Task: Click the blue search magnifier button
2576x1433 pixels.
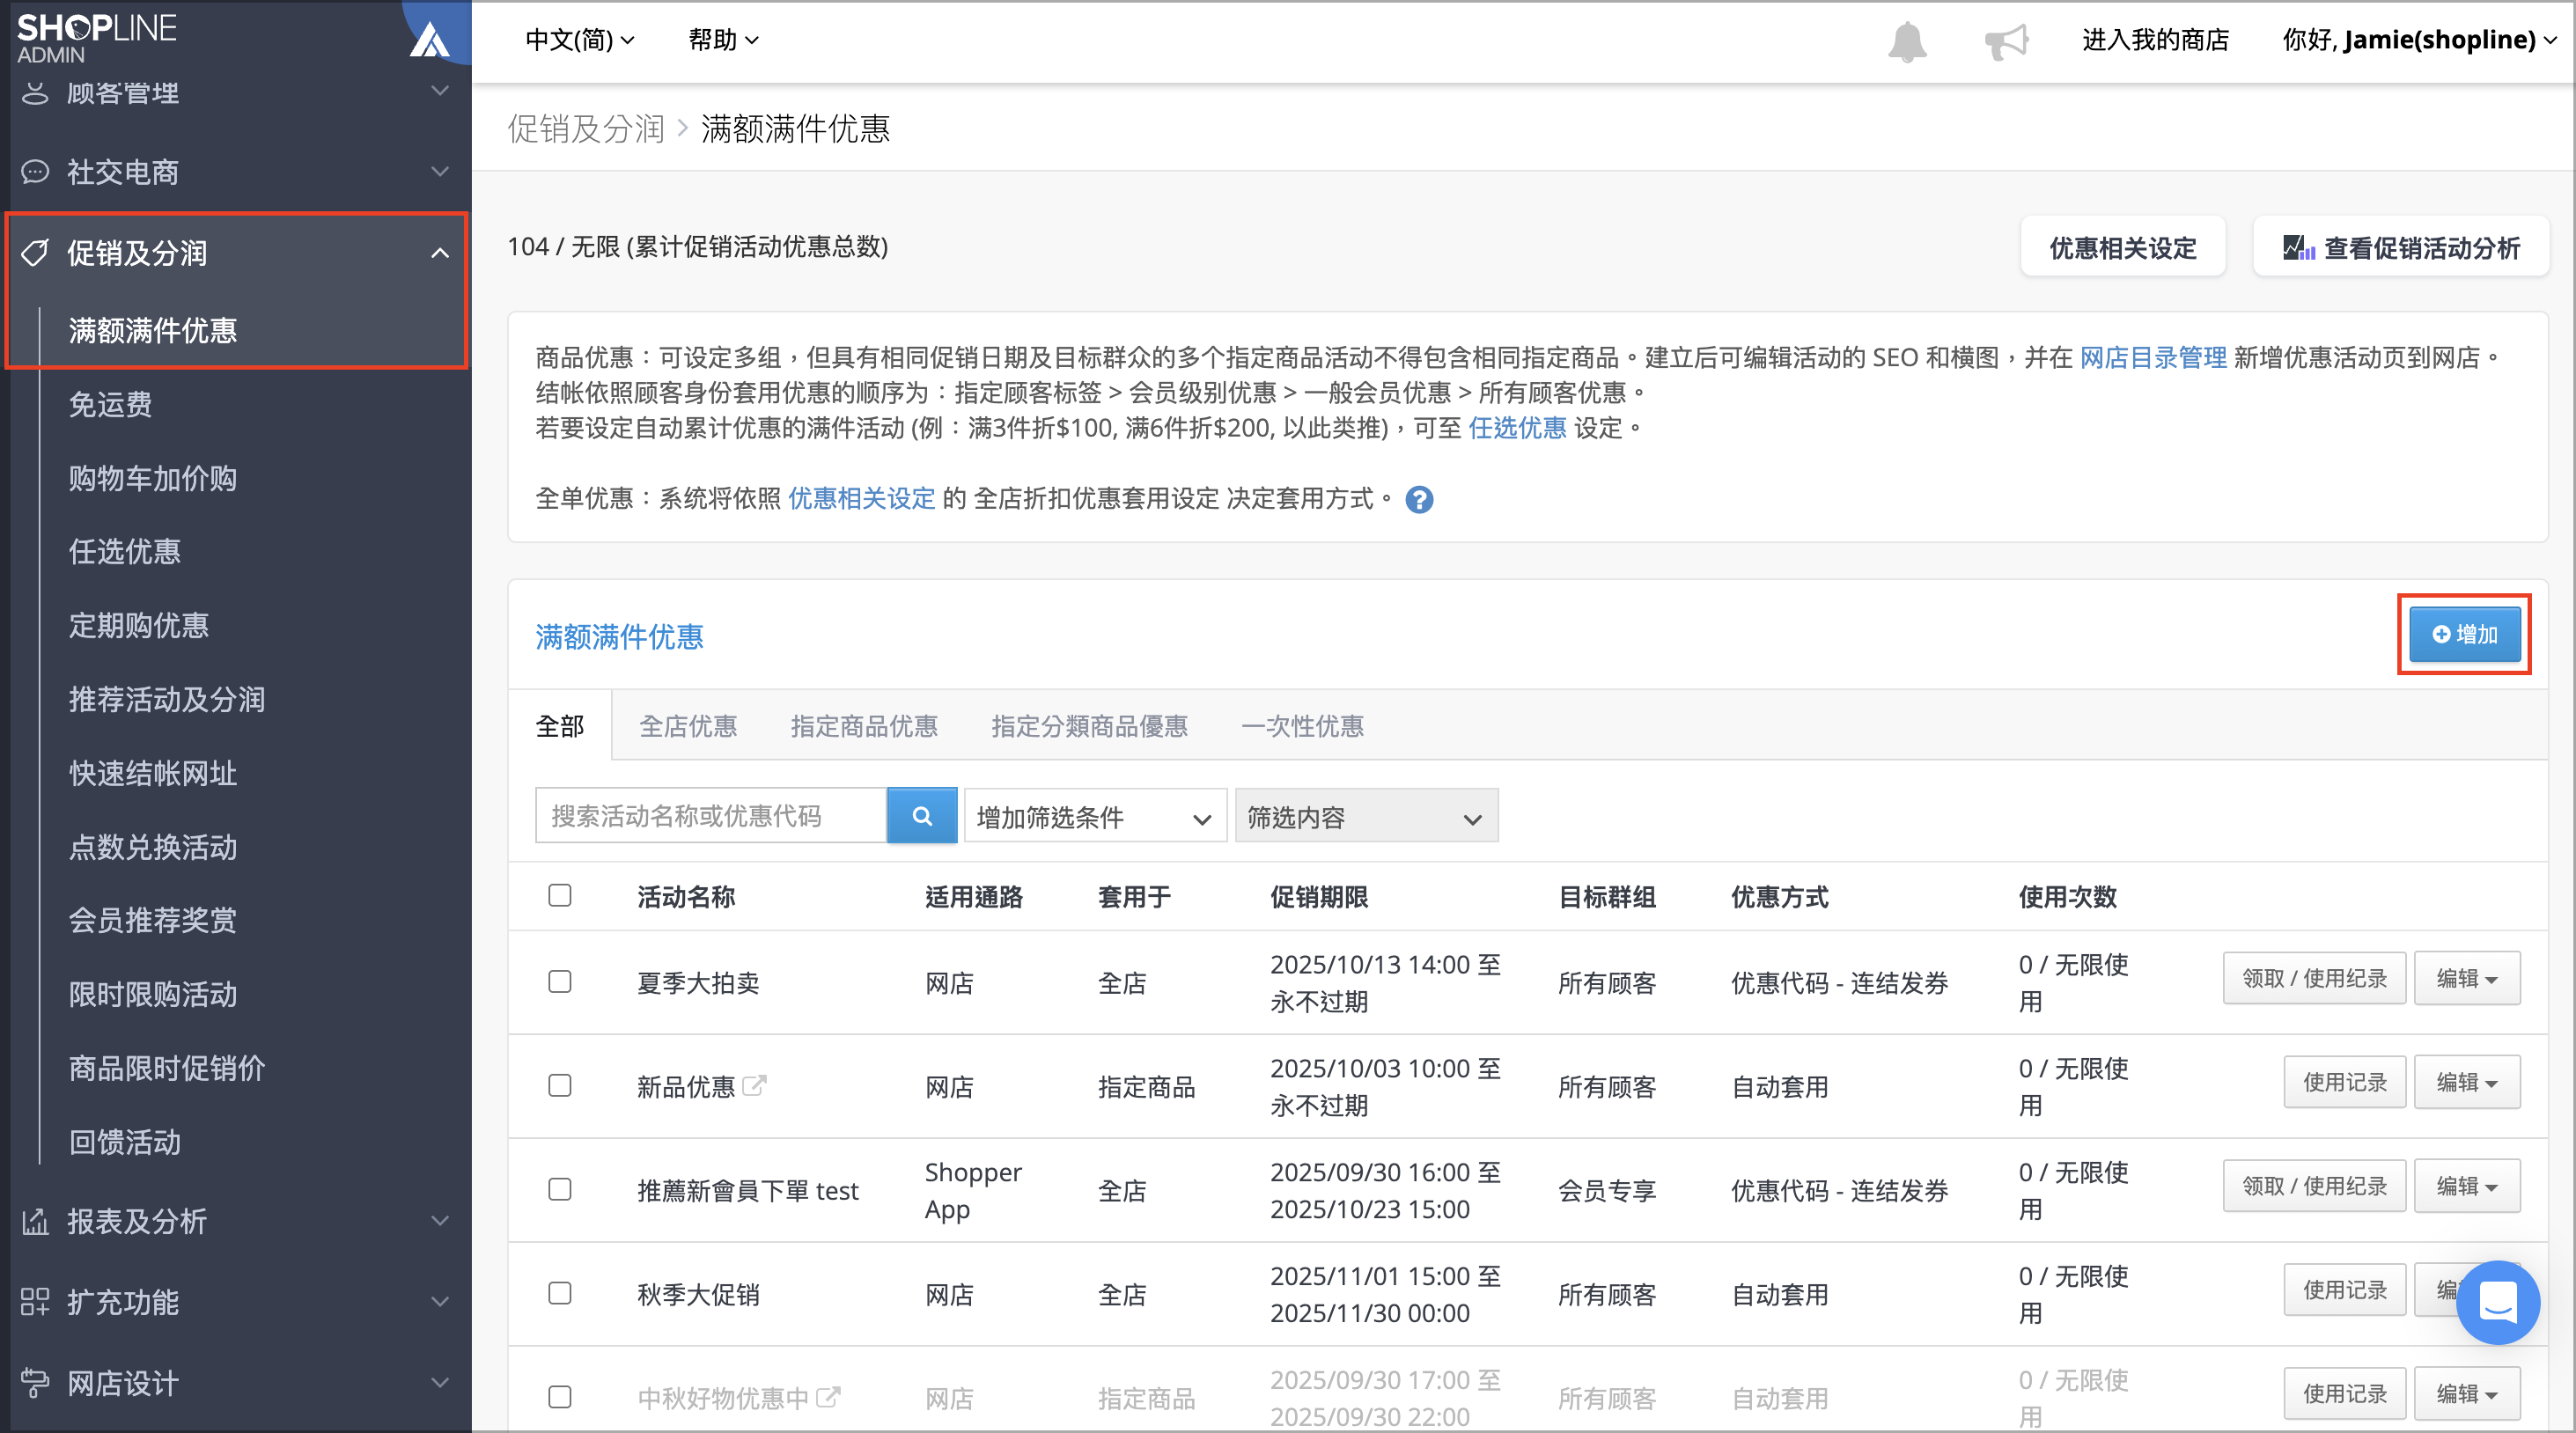Action: pyautogui.click(x=922, y=816)
